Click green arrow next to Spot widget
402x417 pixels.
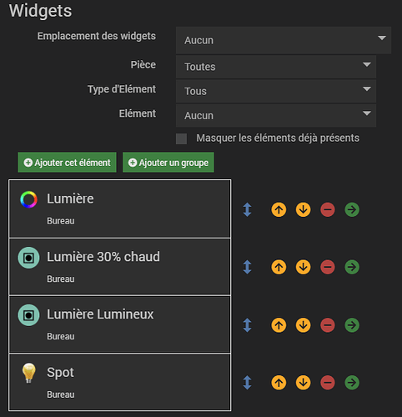pos(352,382)
